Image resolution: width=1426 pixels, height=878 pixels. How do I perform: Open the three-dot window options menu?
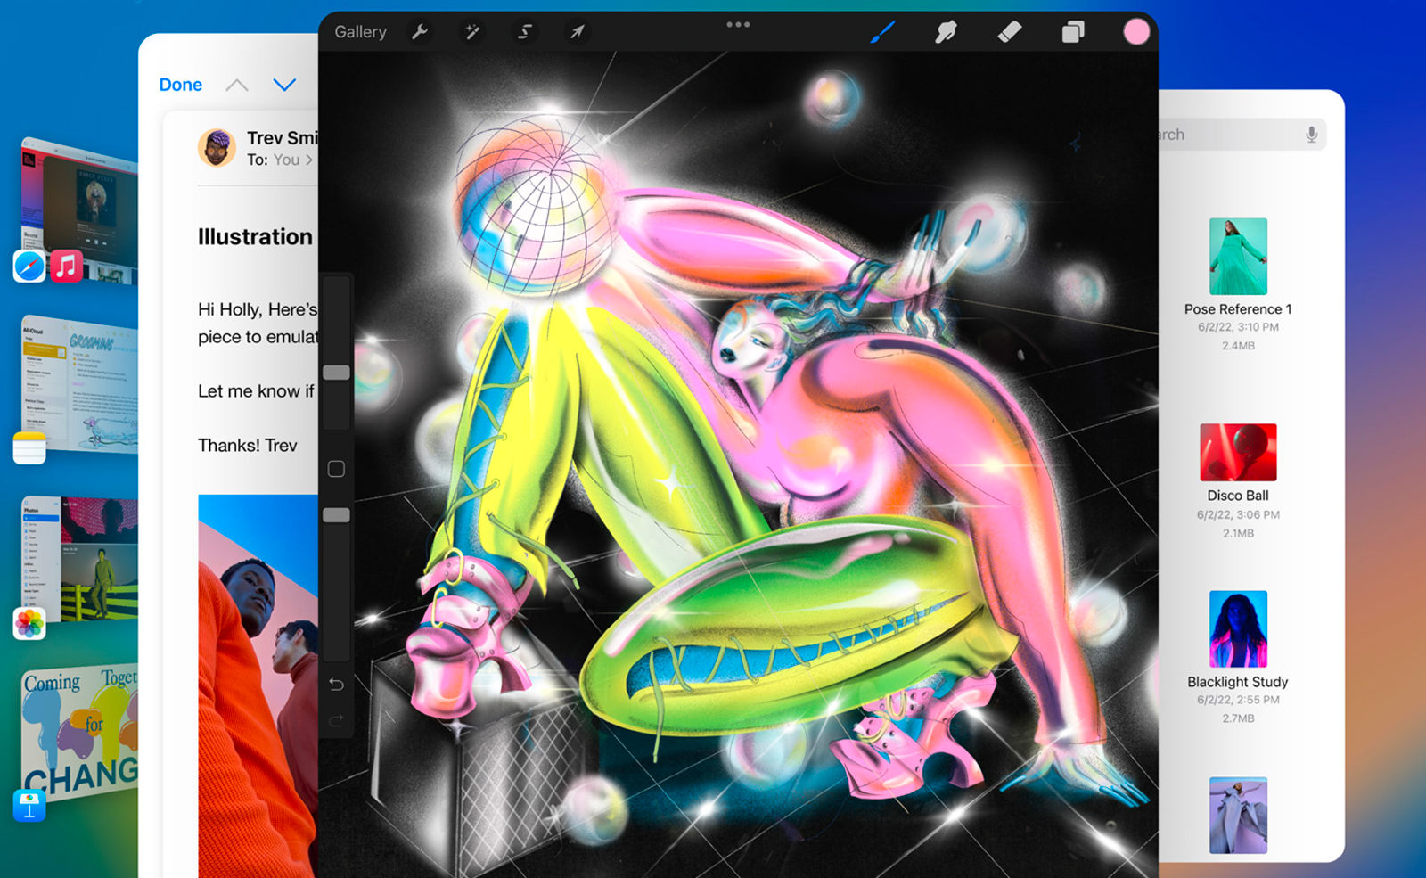pyautogui.click(x=737, y=24)
